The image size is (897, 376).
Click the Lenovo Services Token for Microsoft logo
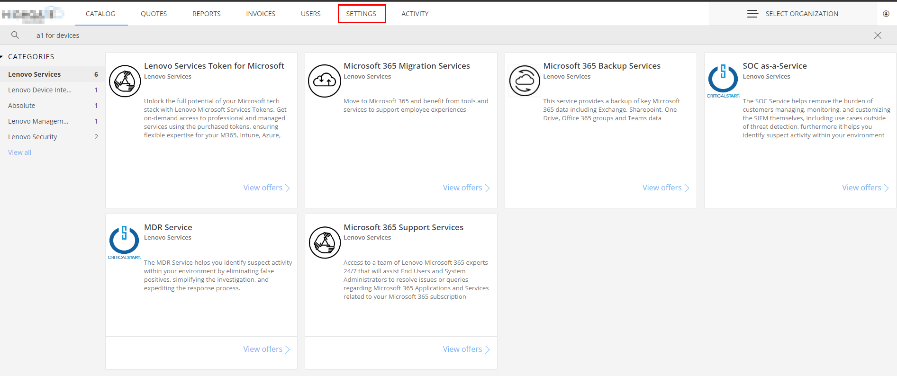pos(125,81)
